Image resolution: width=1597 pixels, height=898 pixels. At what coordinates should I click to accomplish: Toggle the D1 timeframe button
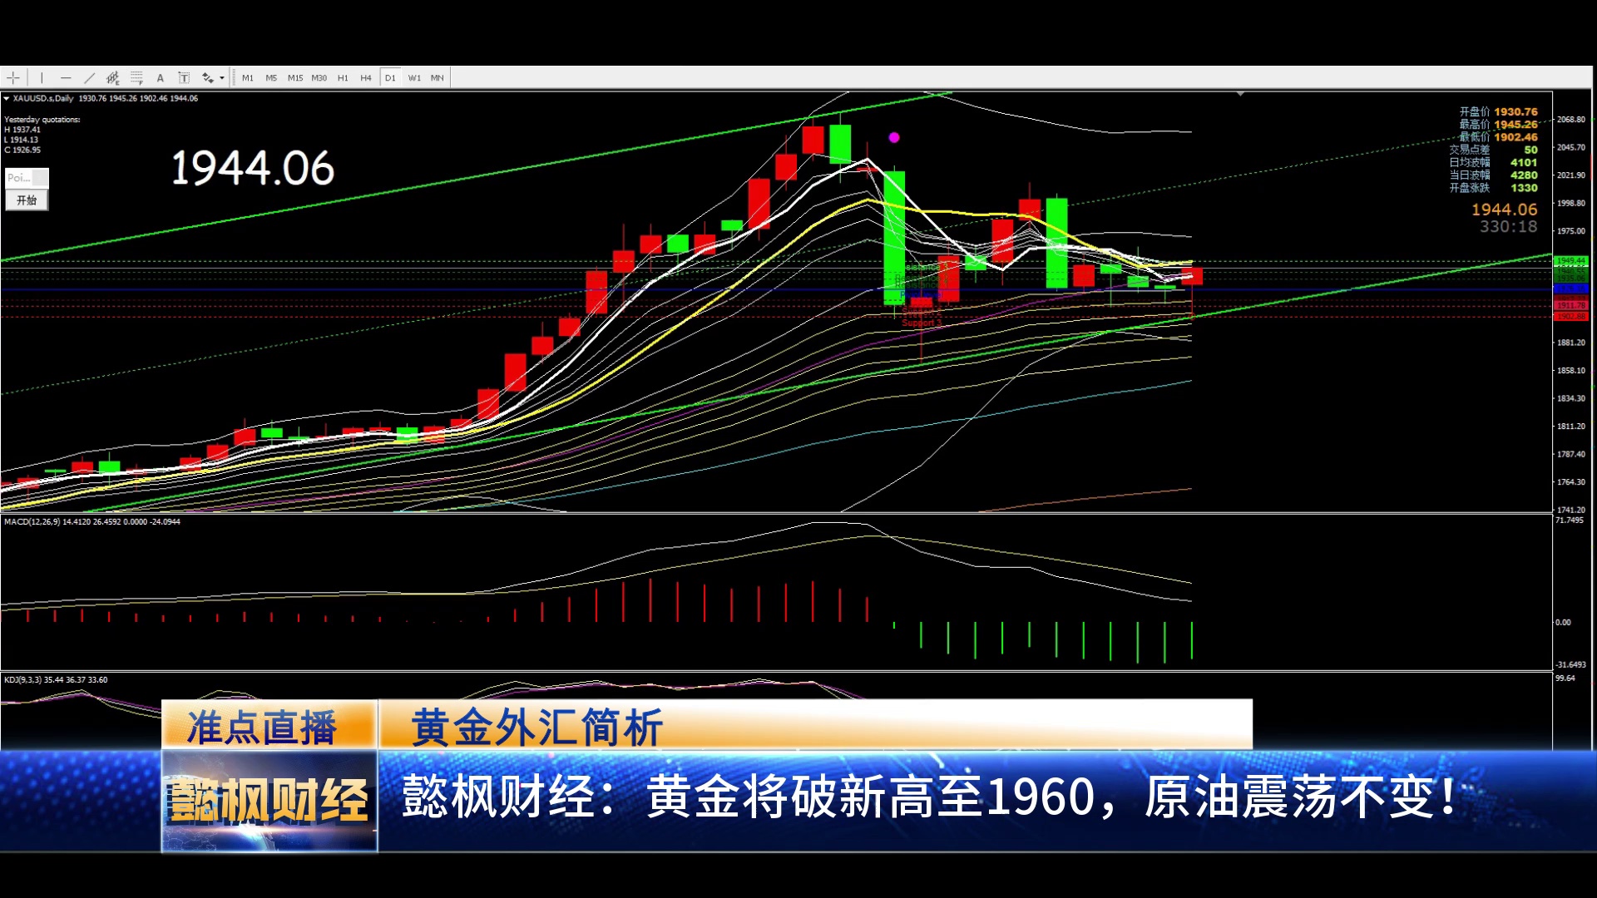[390, 78]
